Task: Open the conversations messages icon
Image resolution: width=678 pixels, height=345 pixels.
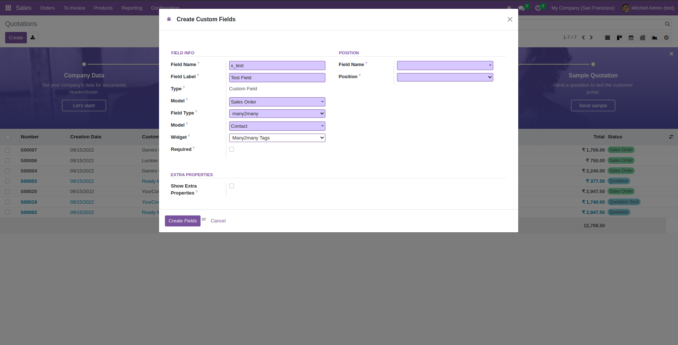Action: pos(521,8)
